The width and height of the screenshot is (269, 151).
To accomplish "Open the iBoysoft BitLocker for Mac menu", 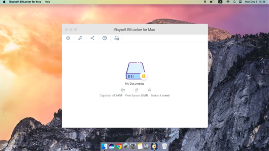I will coord(25,2).
